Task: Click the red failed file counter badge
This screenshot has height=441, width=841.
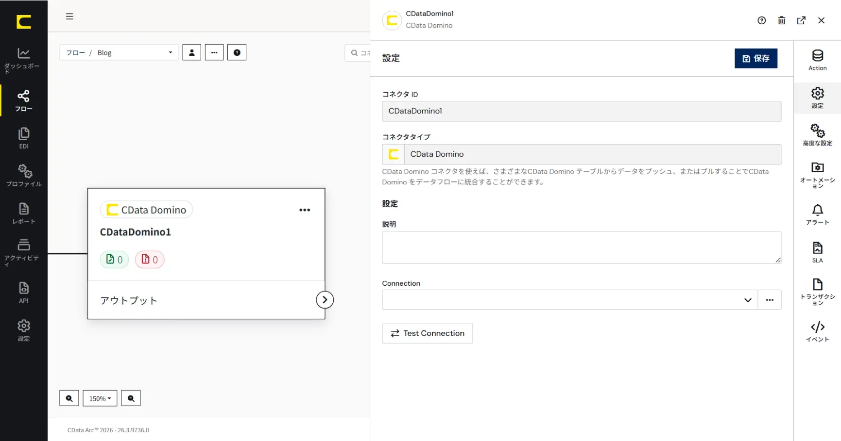Action: pos(150,260)
